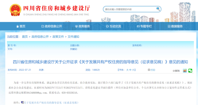Open the 政府信息公开 navigation menu

(52, 26)
